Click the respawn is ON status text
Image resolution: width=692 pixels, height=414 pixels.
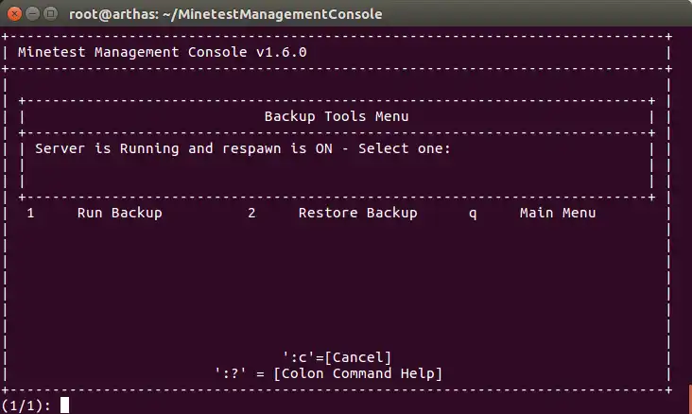point(277,148)
